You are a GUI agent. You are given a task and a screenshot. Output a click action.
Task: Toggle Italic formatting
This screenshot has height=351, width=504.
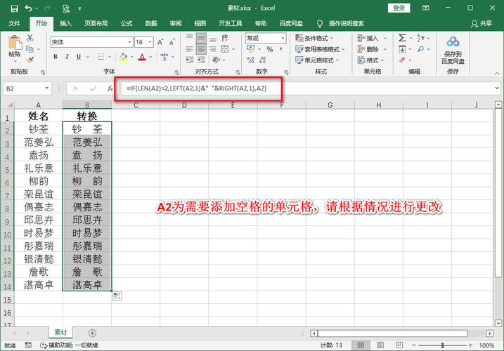[x=67, y=57]
